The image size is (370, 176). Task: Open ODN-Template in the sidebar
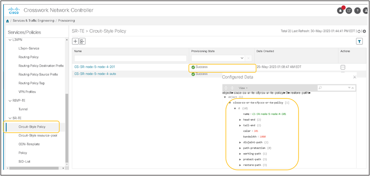point(29,144)
